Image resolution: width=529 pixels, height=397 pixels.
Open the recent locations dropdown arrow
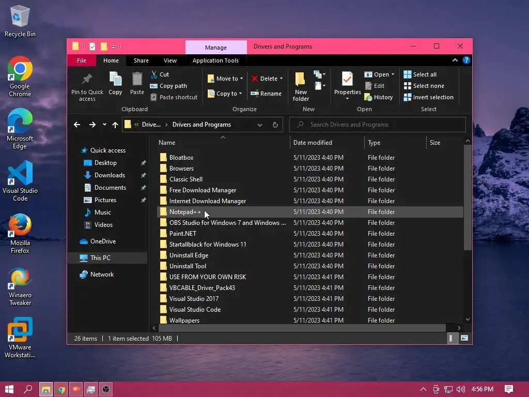click(x=104, y=125)
